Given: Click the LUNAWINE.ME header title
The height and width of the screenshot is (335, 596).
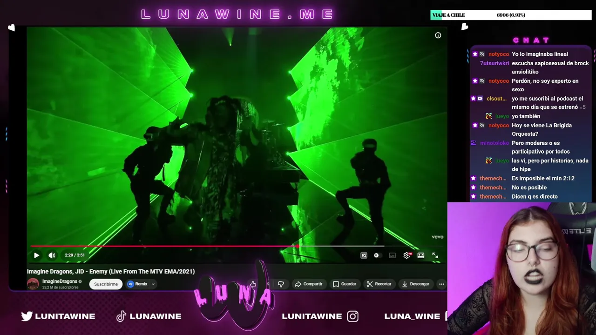Looking at the screenshot, I should (x=237, y=14).
